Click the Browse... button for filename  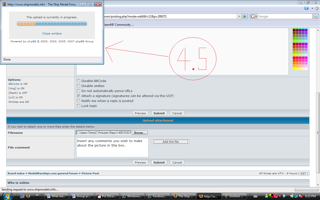(140, 133)
